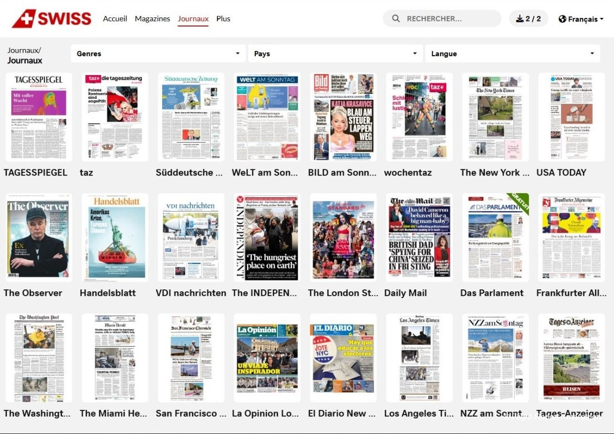
Task: Click the 'The London St...' title
Action: 343,293
